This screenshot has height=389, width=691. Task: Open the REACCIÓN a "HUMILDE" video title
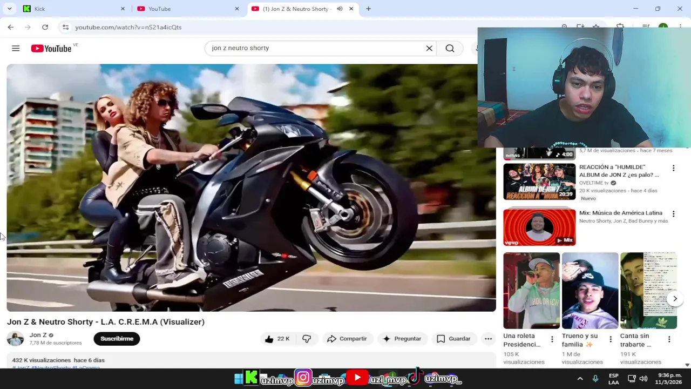pyautogui.click(x=619, y=171)
